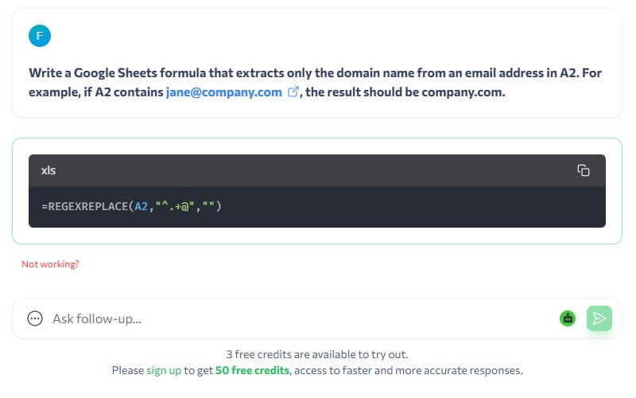Click the "3 free credits are available" notice
The height and width of the screenshot is (398, 636).
point(317,354)
